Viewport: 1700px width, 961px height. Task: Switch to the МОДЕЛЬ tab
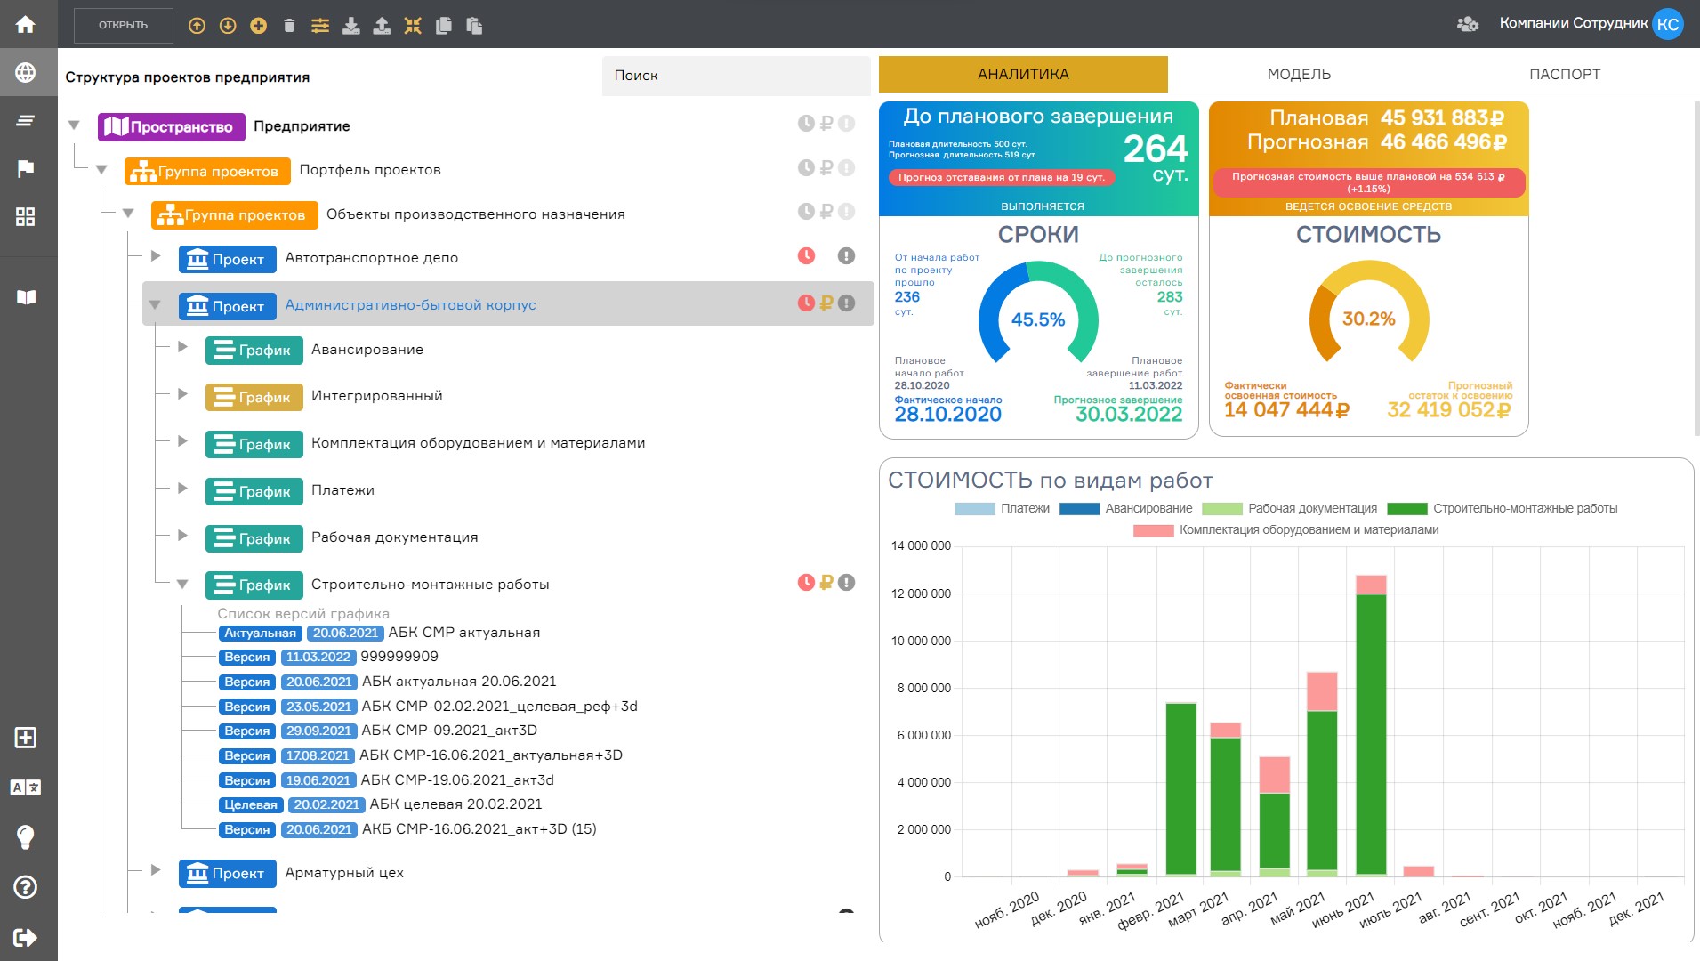pos(1299,75)
